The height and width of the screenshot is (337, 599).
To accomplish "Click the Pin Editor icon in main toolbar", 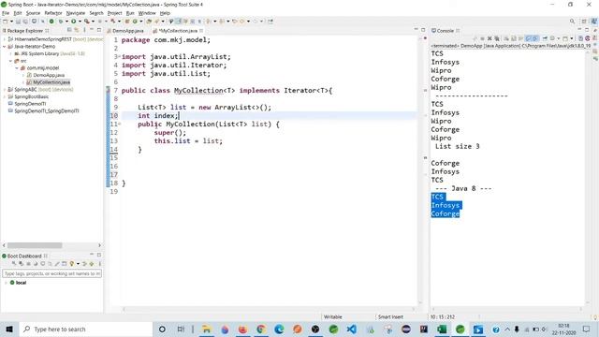I will click(270, 22).
